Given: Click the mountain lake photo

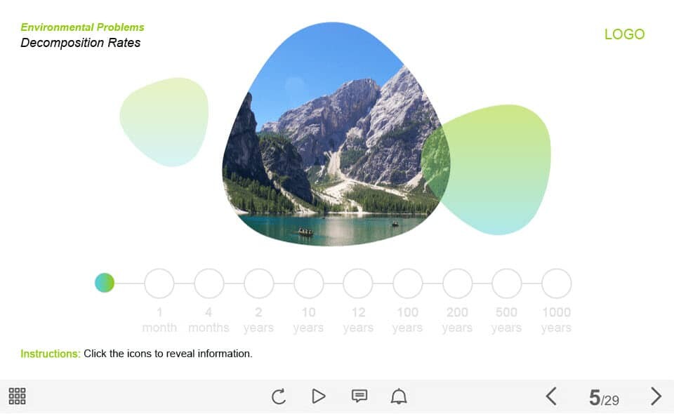Looking at the screenshot, I should [x=336, y=134].
